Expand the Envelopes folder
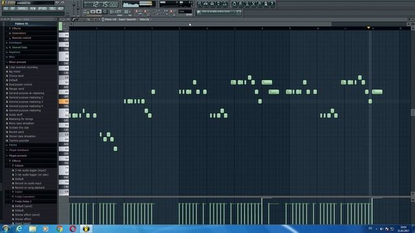Viewport: 415px width, 233px height. 15,43
